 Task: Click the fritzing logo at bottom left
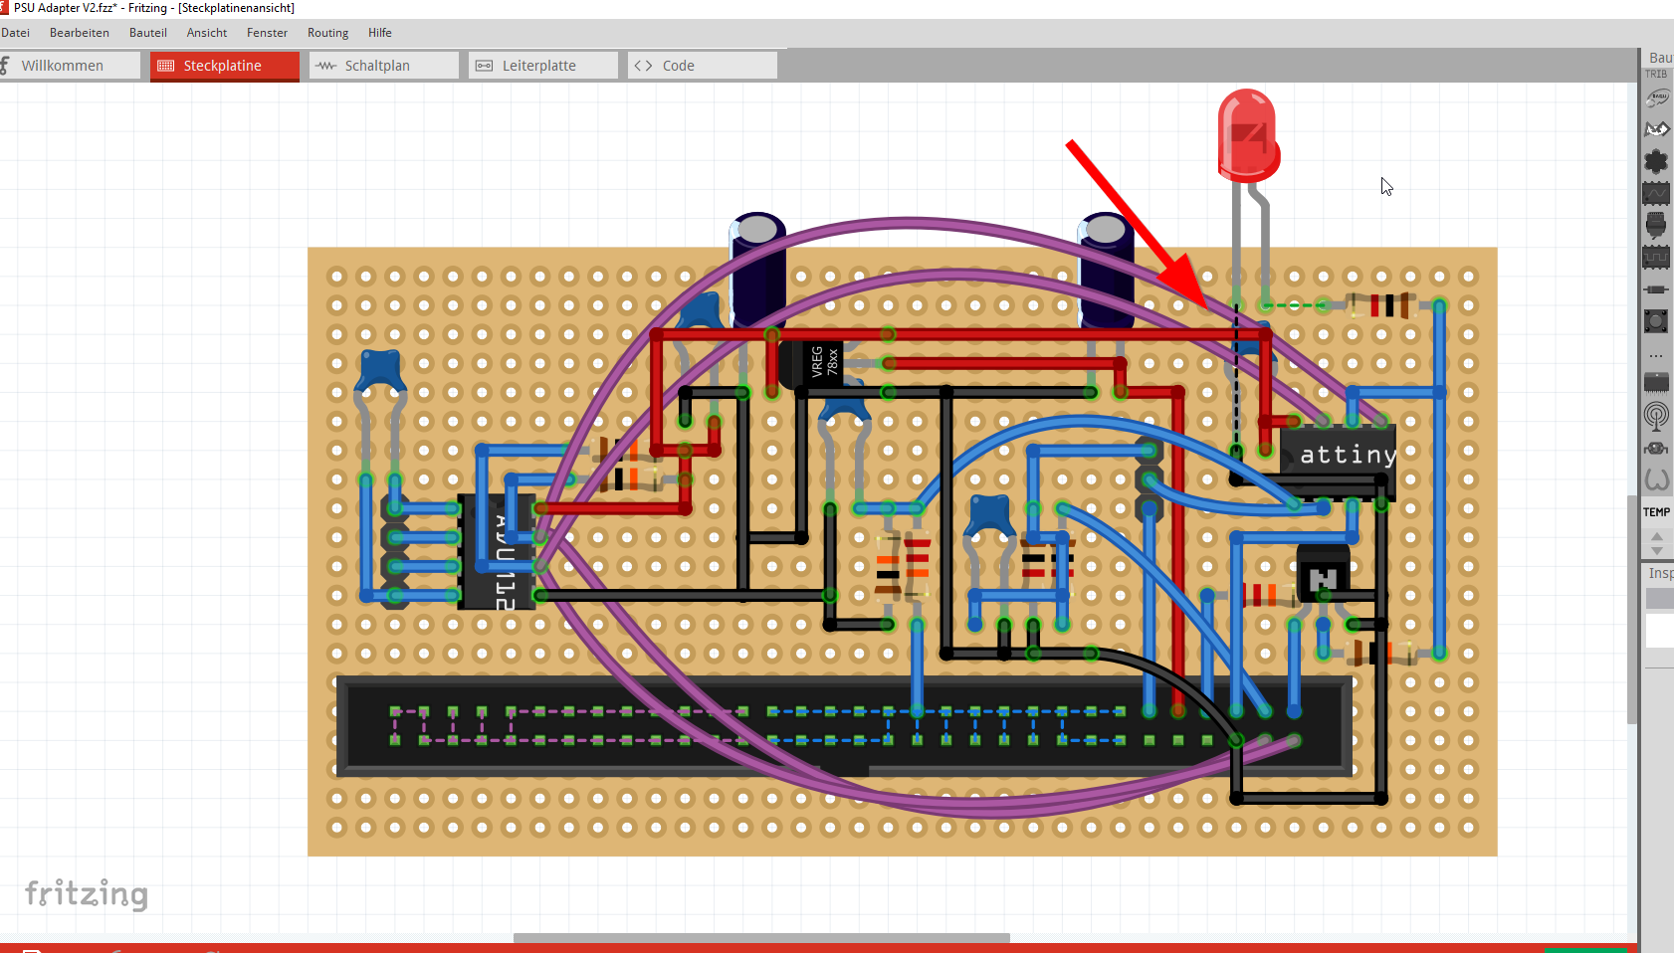[x=88, y=893]
